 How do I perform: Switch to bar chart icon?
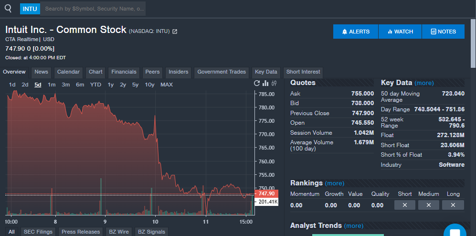click(265, 83)
